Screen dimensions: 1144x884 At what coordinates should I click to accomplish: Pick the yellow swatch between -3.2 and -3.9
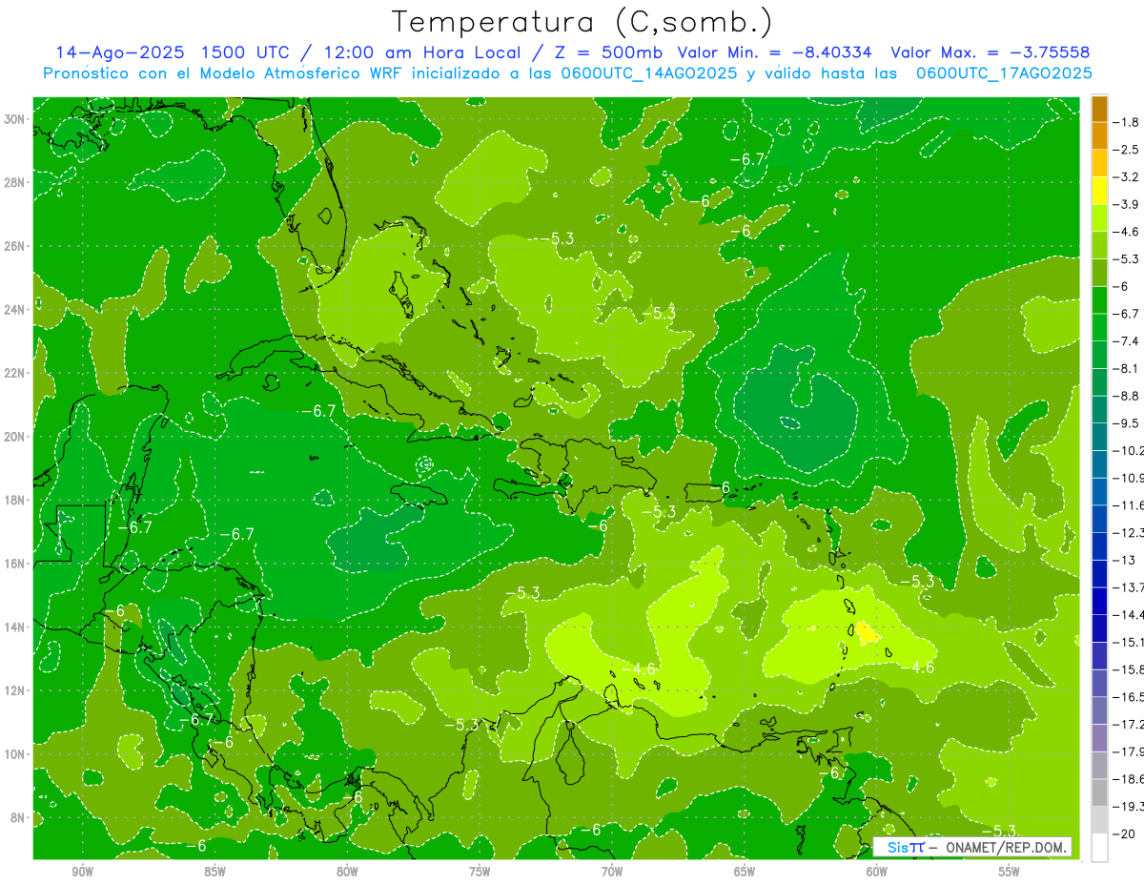point(1099,191)
